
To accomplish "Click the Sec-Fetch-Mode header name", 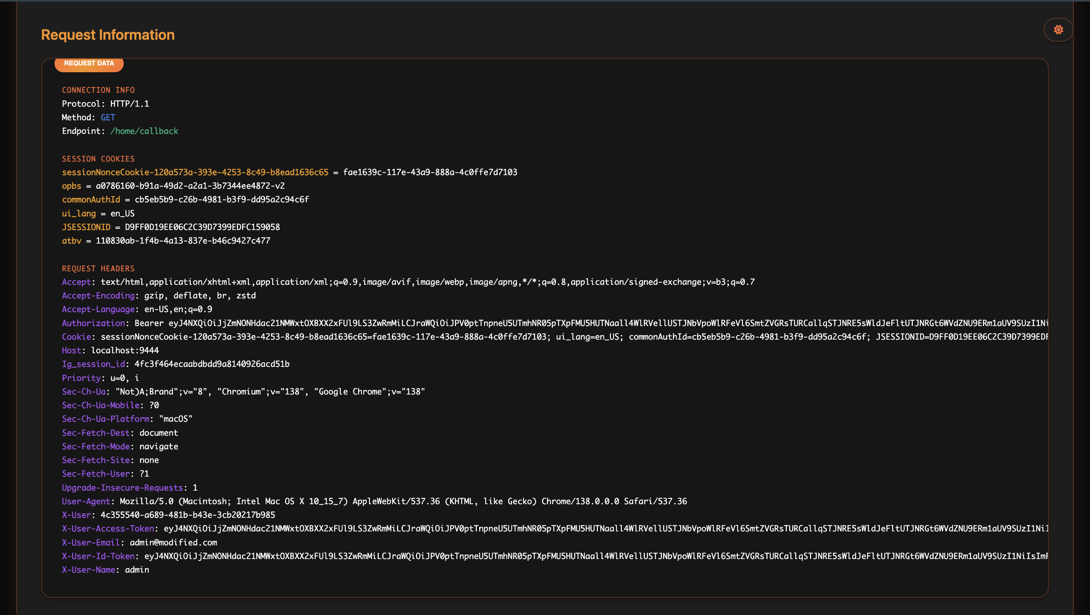I will (96, 446).
